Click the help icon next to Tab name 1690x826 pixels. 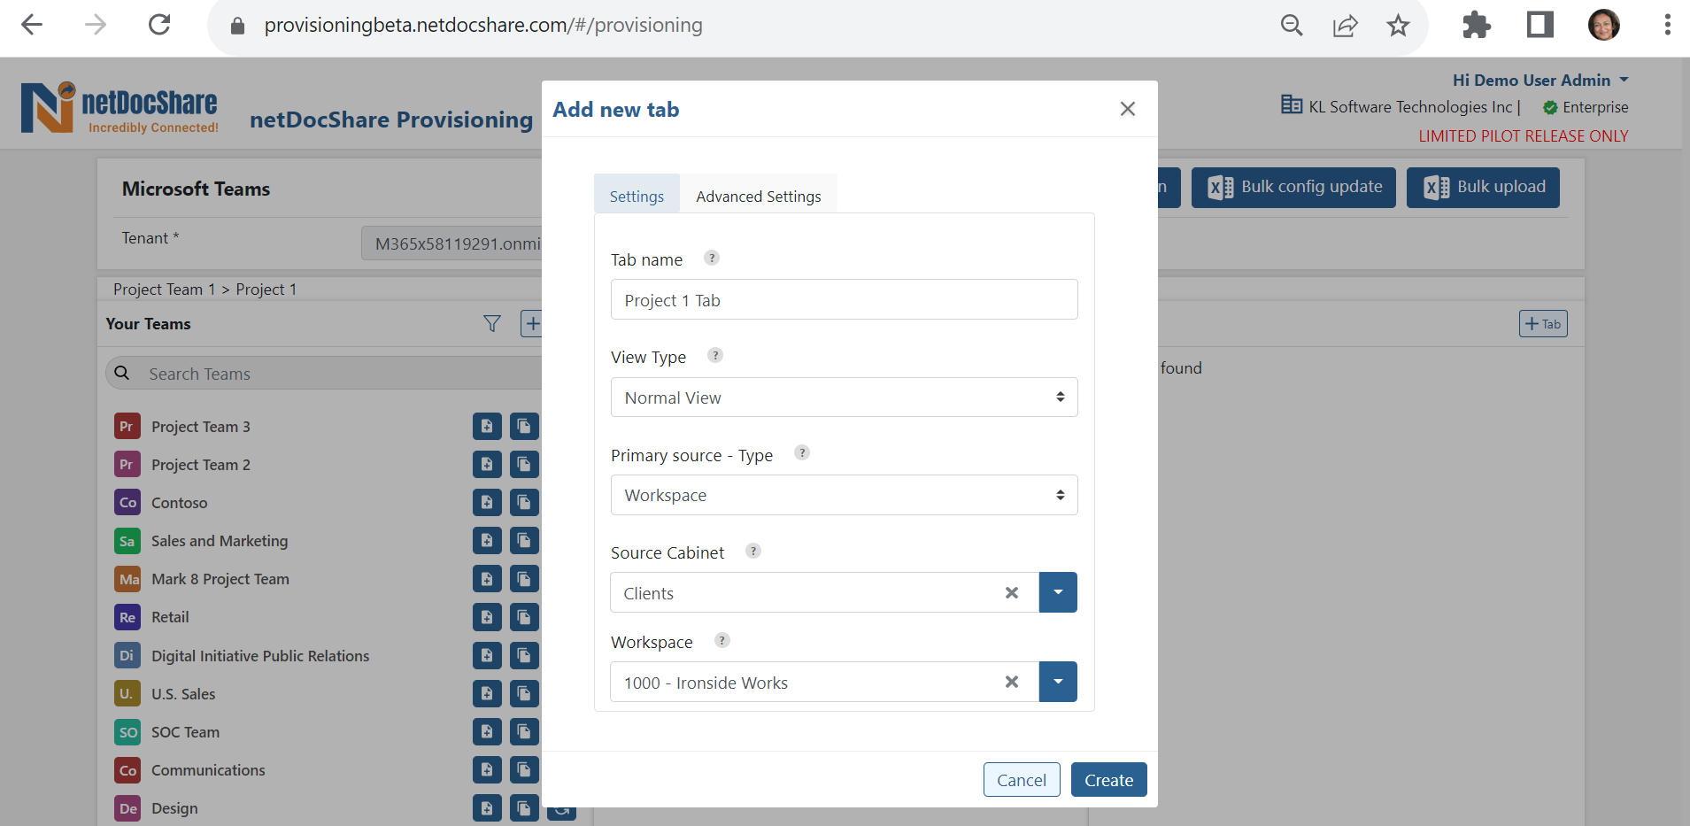point(712,258)
